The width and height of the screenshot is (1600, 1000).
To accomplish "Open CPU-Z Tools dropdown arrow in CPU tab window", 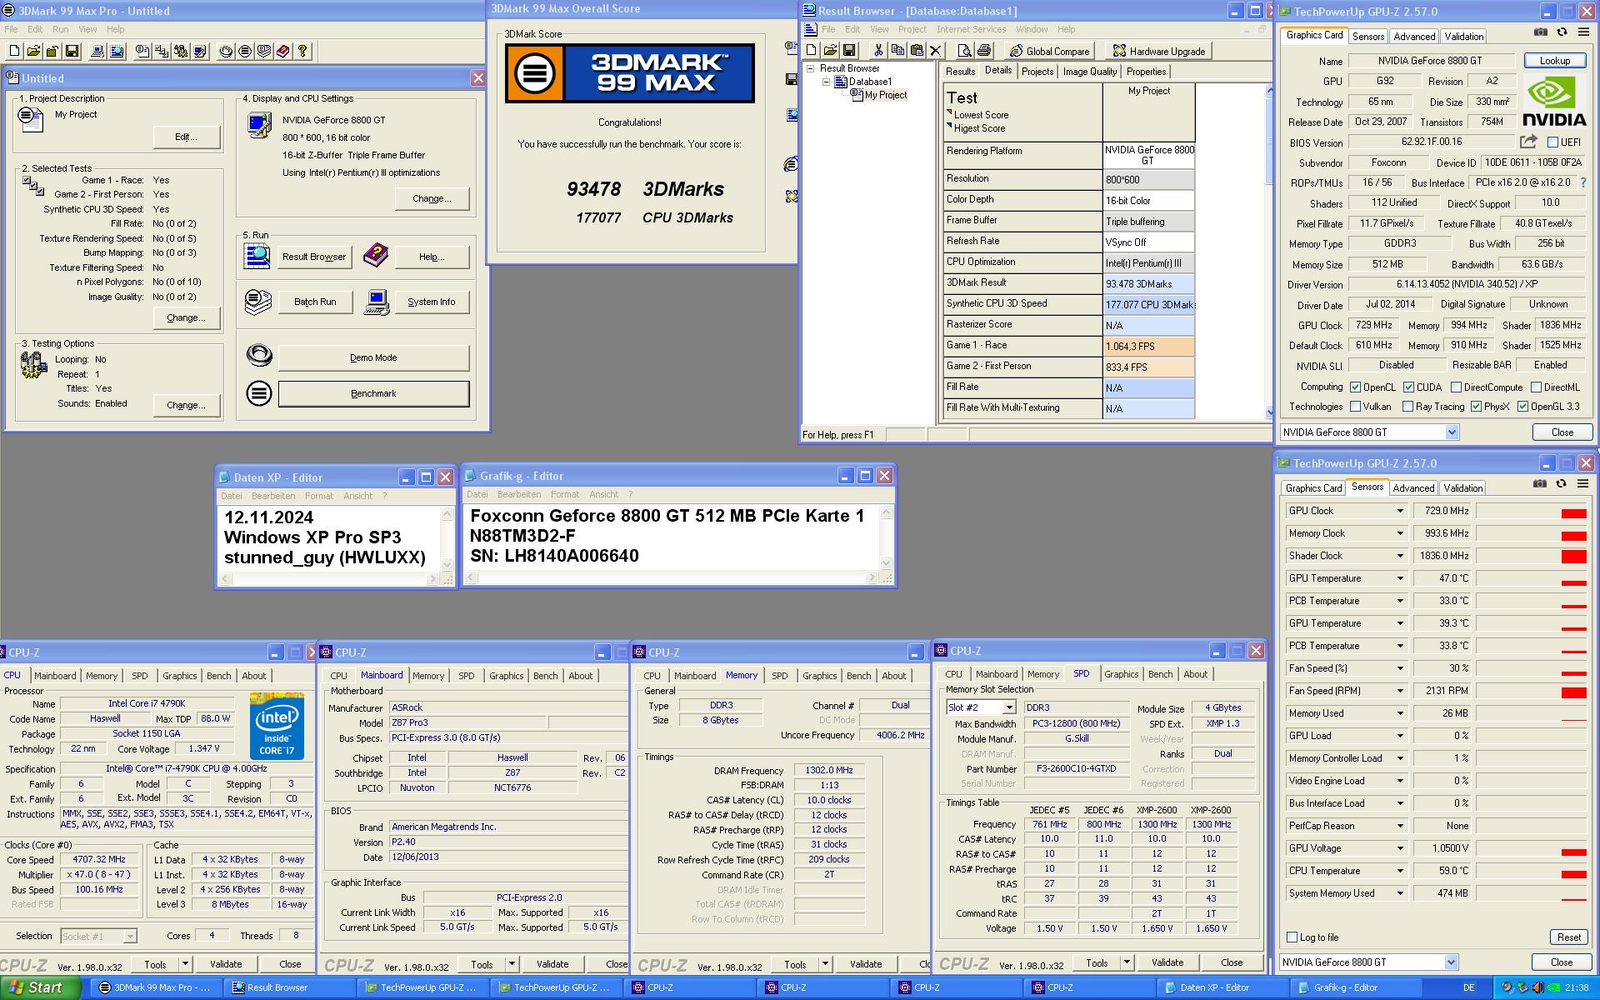I will click(185, 964).
